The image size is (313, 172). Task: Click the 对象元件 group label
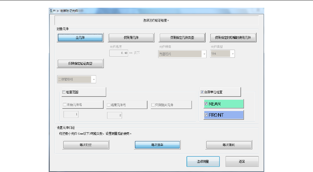pos(63,29)
